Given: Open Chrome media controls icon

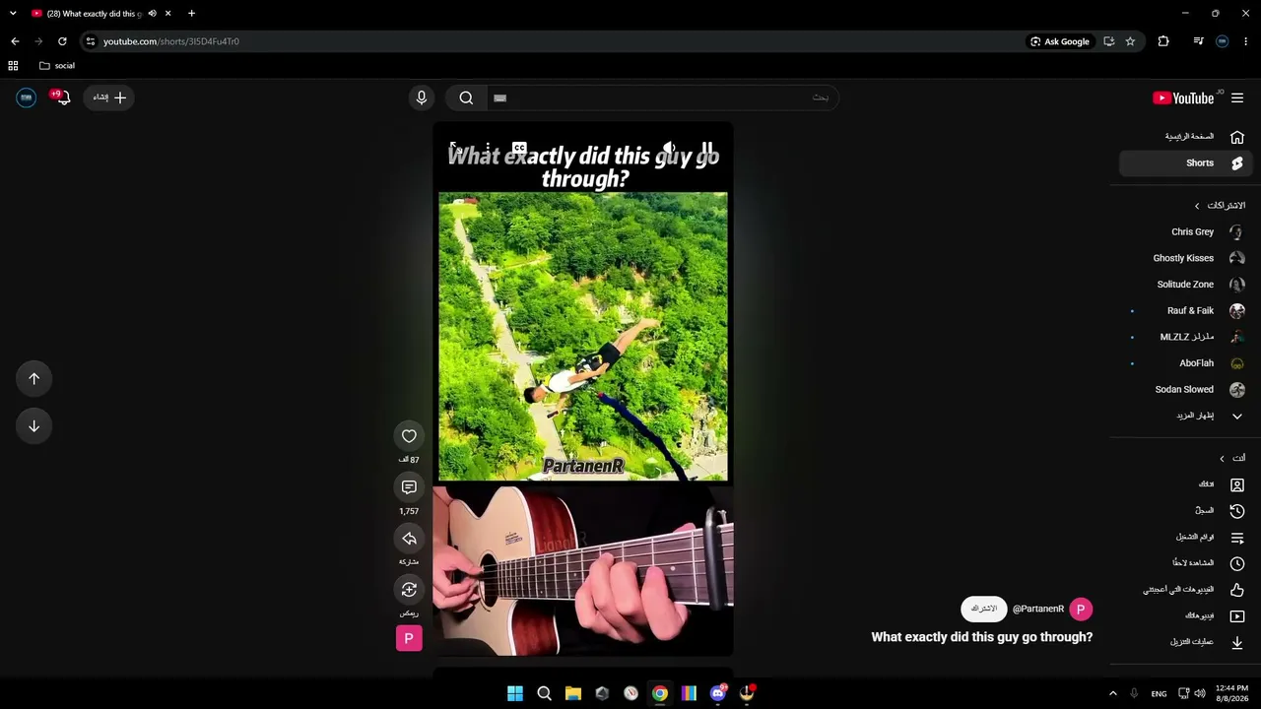Looking at the screenshot, I should [1198, 41].
